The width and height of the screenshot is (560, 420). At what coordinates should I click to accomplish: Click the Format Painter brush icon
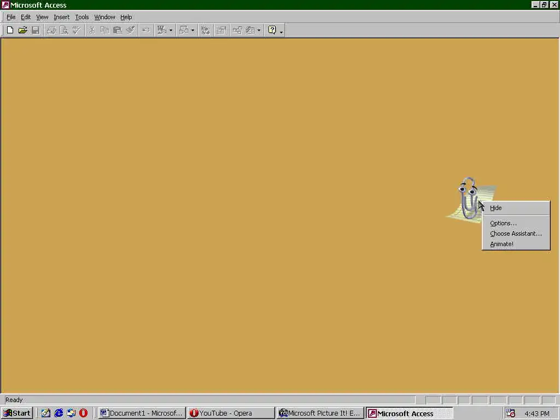tap(130, 31)
